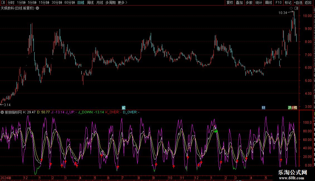Open the 股朋指标网 indicator dropdown arrow

(2, 112)
